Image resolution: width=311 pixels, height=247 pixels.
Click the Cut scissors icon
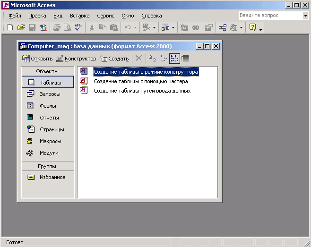[92, 27]
